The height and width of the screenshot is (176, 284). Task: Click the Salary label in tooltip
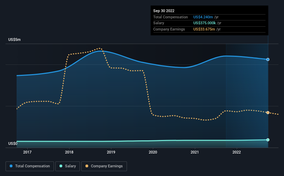coord(159,23)
